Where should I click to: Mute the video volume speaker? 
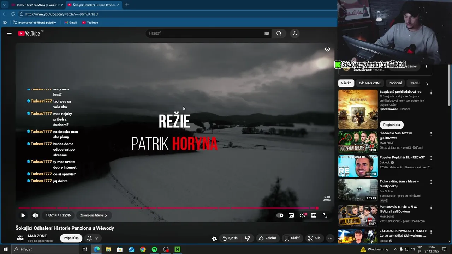[x=35, y=215]
